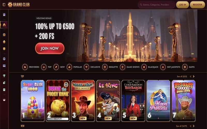Select the Roulette category

[110, 67]
